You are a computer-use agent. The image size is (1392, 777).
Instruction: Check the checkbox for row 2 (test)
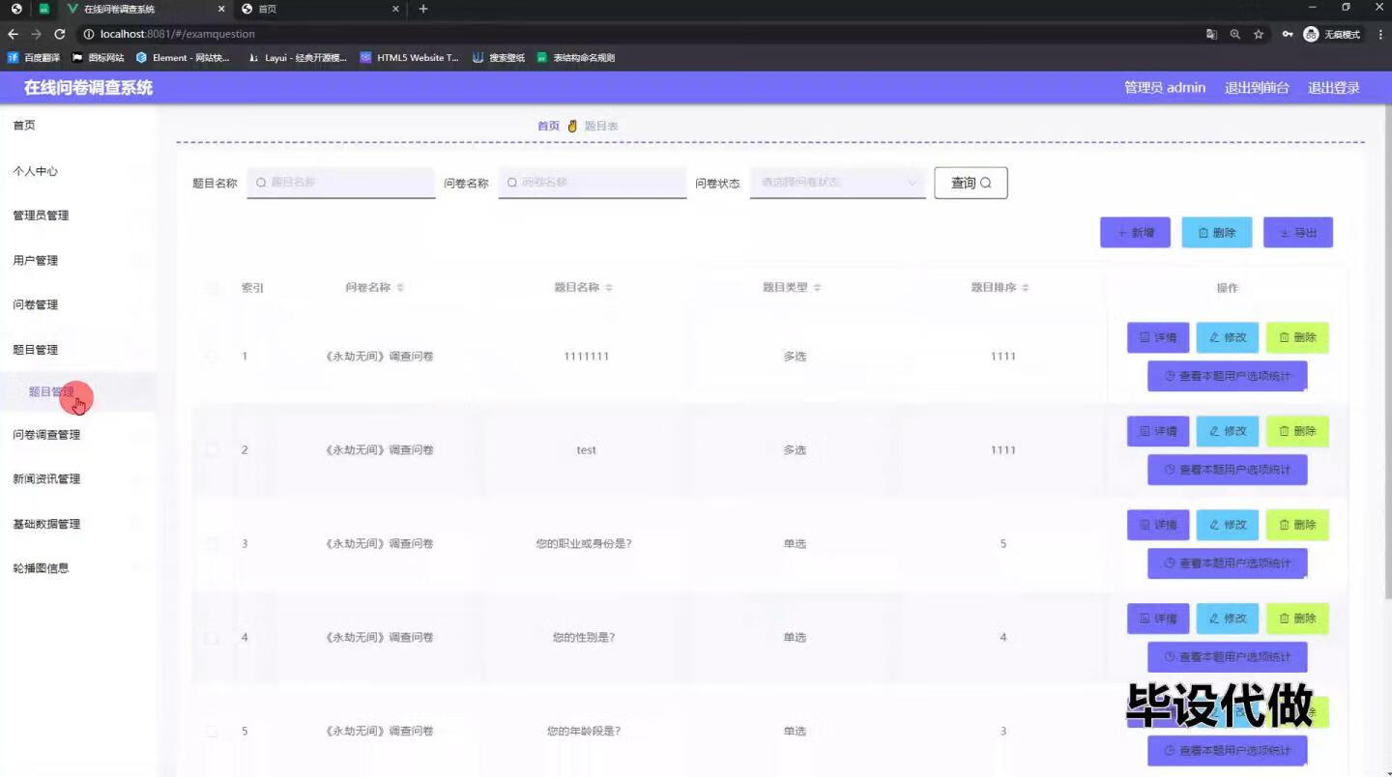point(213,450)
